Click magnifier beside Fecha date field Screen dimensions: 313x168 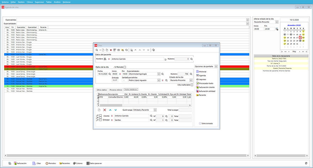click(x=110, y=74)
